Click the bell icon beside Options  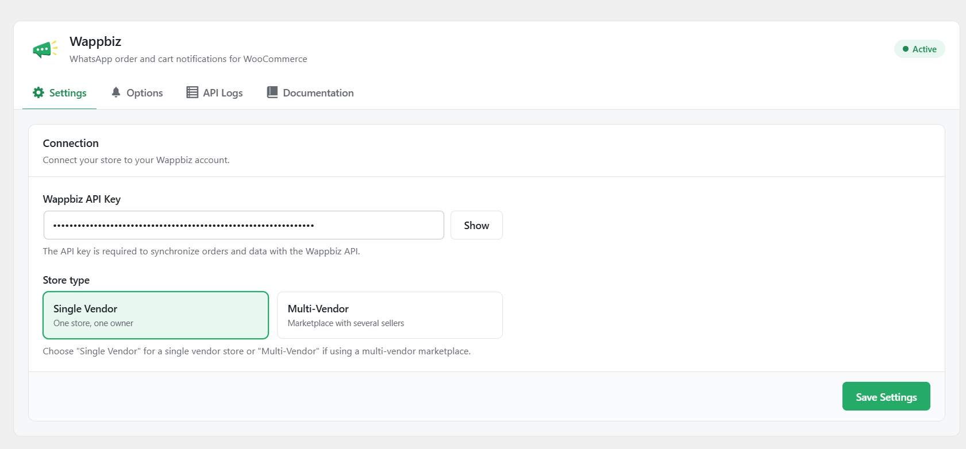[116, 92]
